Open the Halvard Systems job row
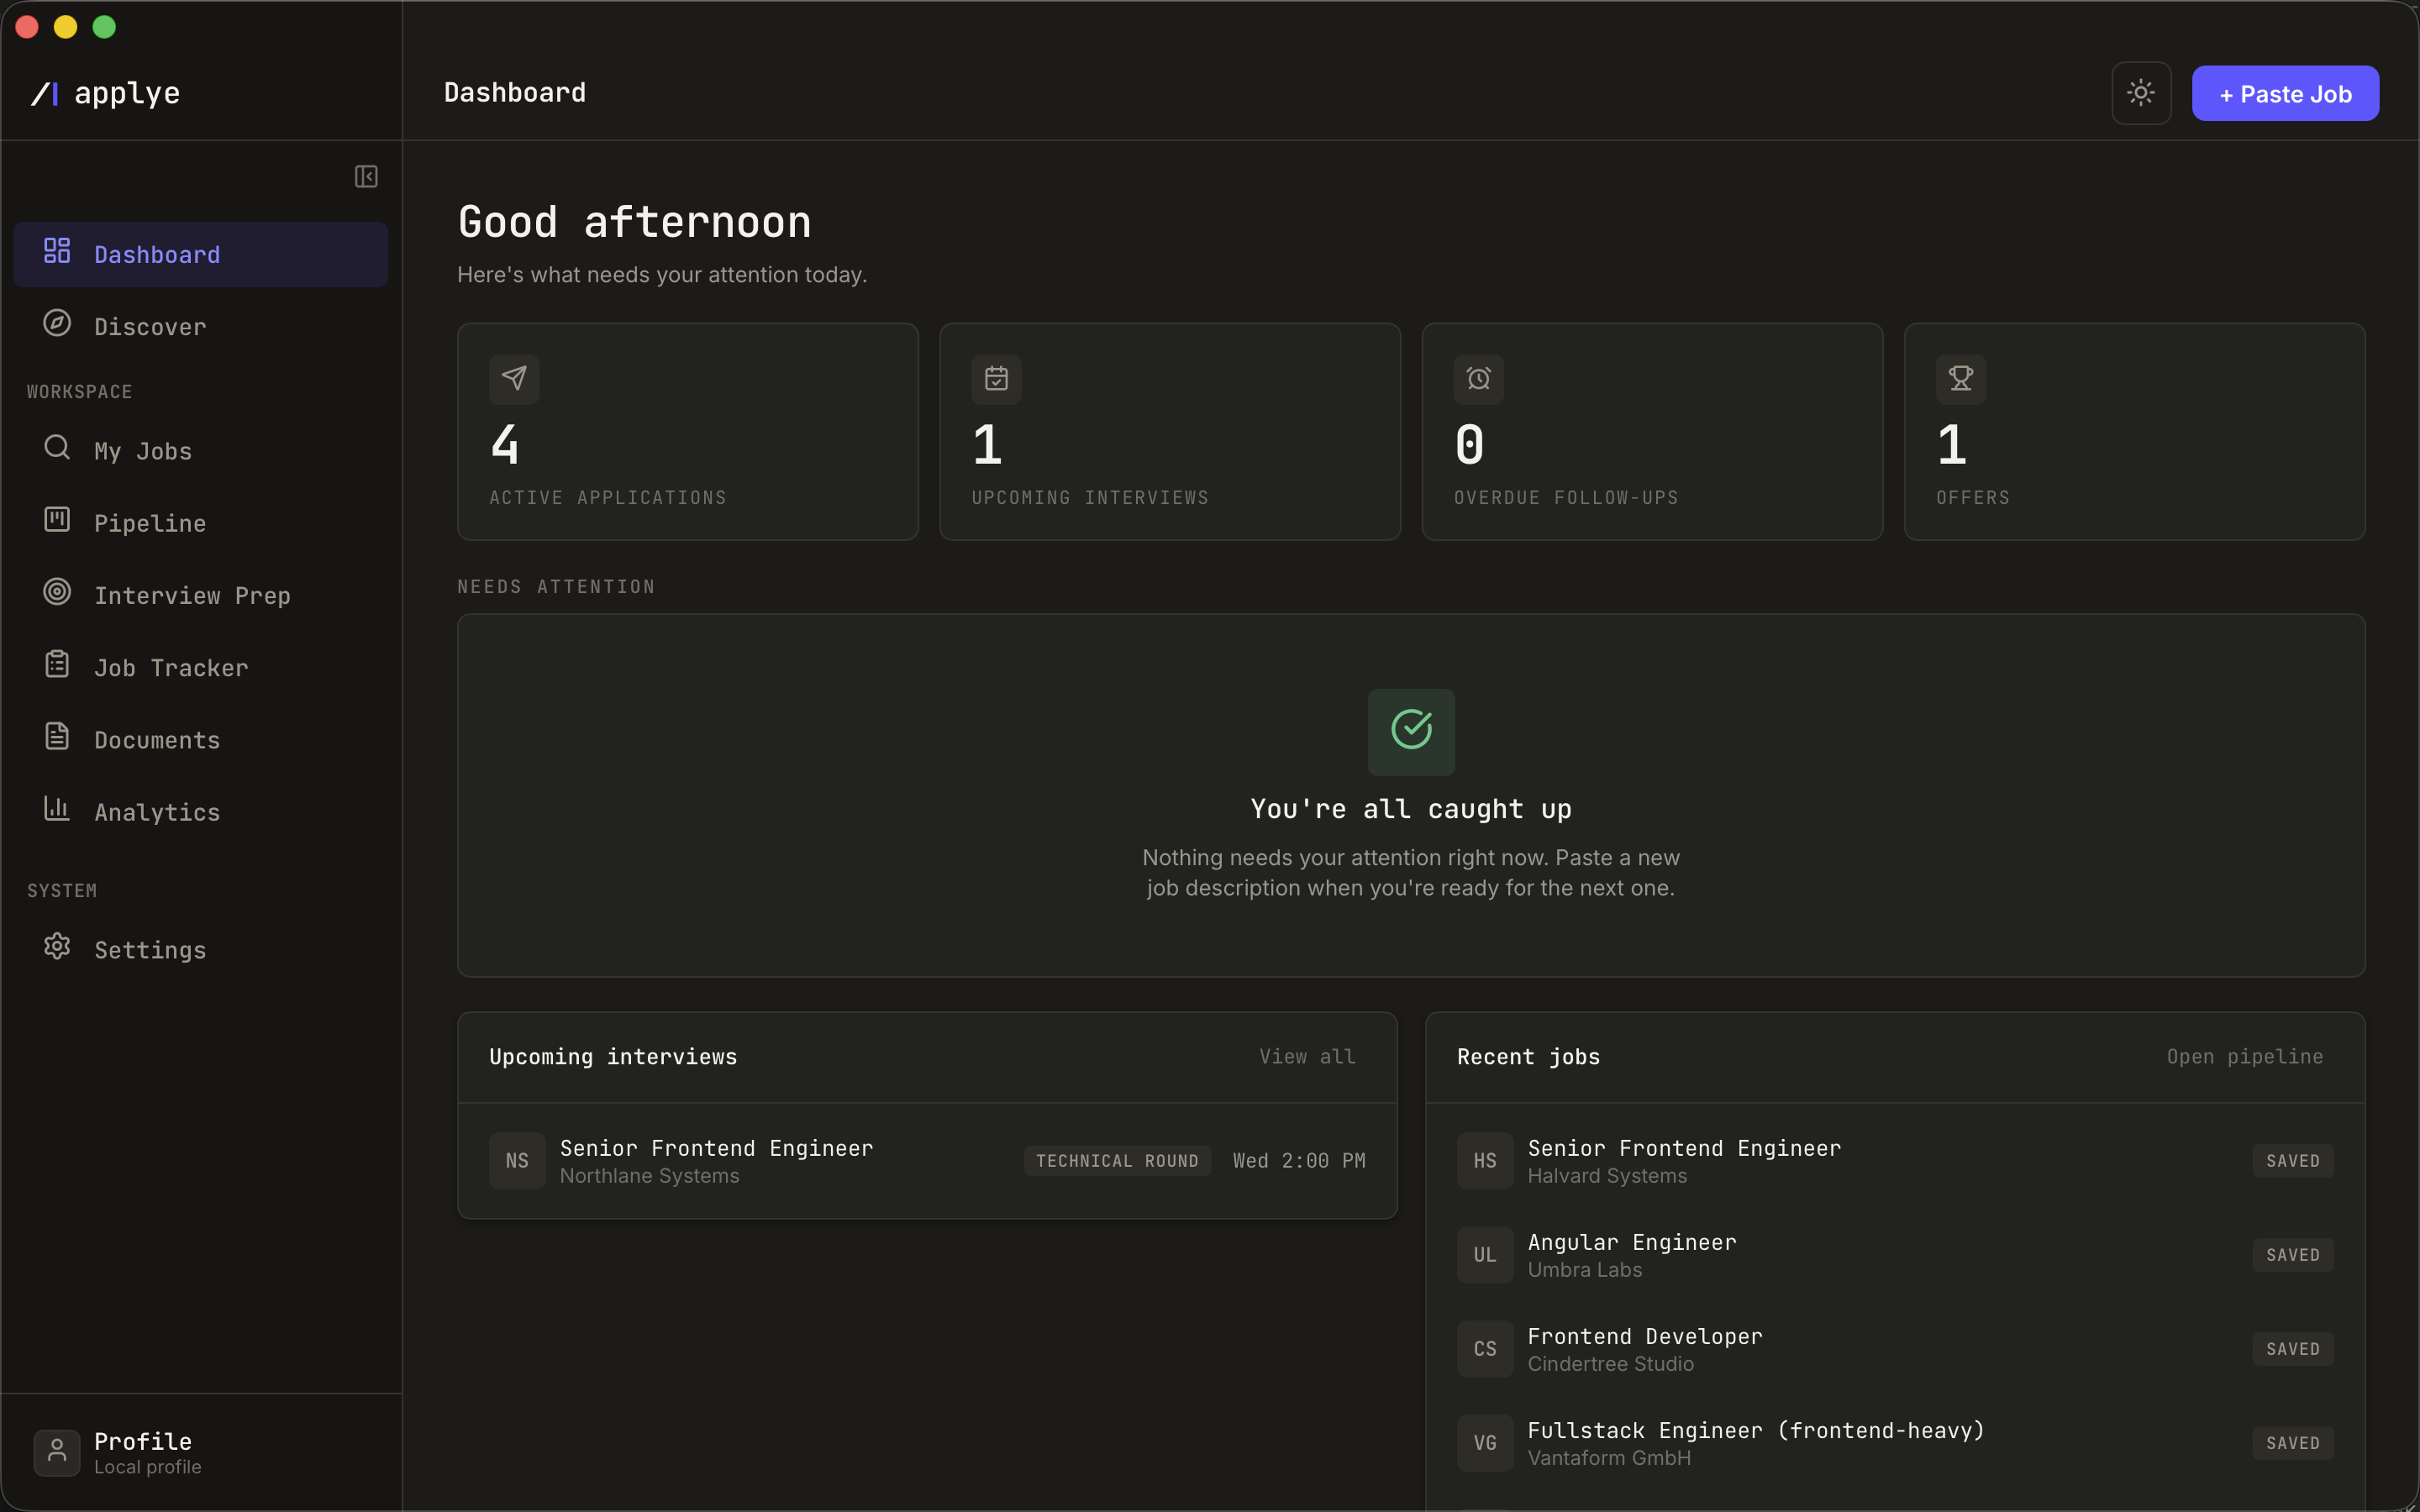This screenshot has height=1512, width=2420. (x=1894, y=1160)
